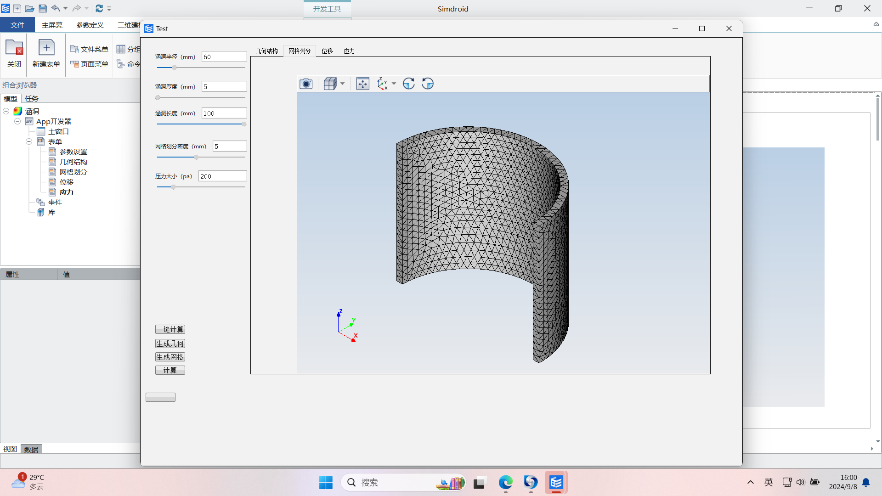
Task: Click the rotate clockwise view icon
Action: coord(409,84)
